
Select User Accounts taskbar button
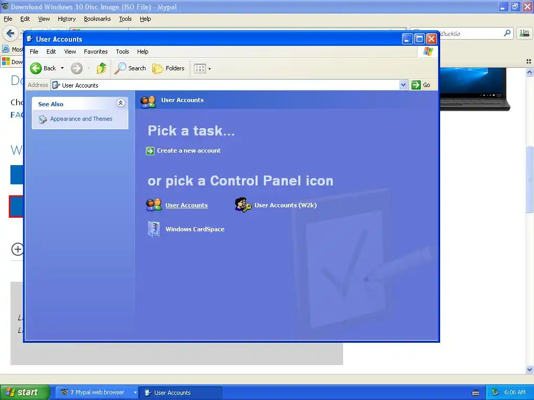coord(181,393)
